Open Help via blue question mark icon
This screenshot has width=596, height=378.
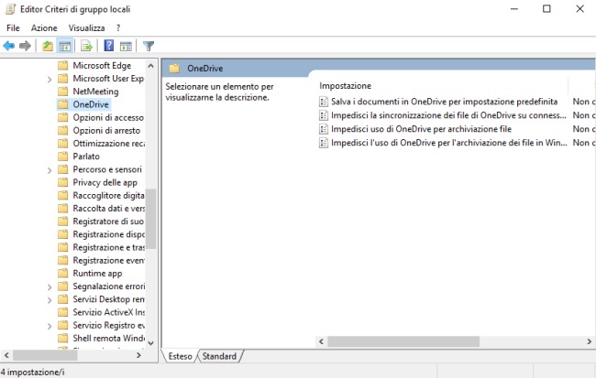click(x=109, y=46)
